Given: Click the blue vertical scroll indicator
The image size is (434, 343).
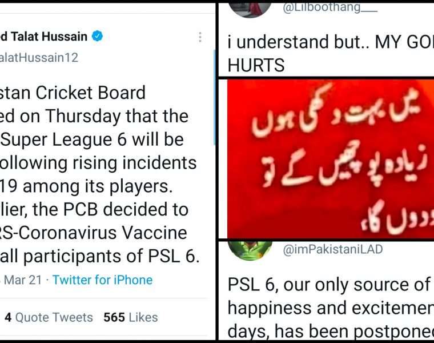Looking at the screenshot, I should pyautogui.click(x=215, y=97).
